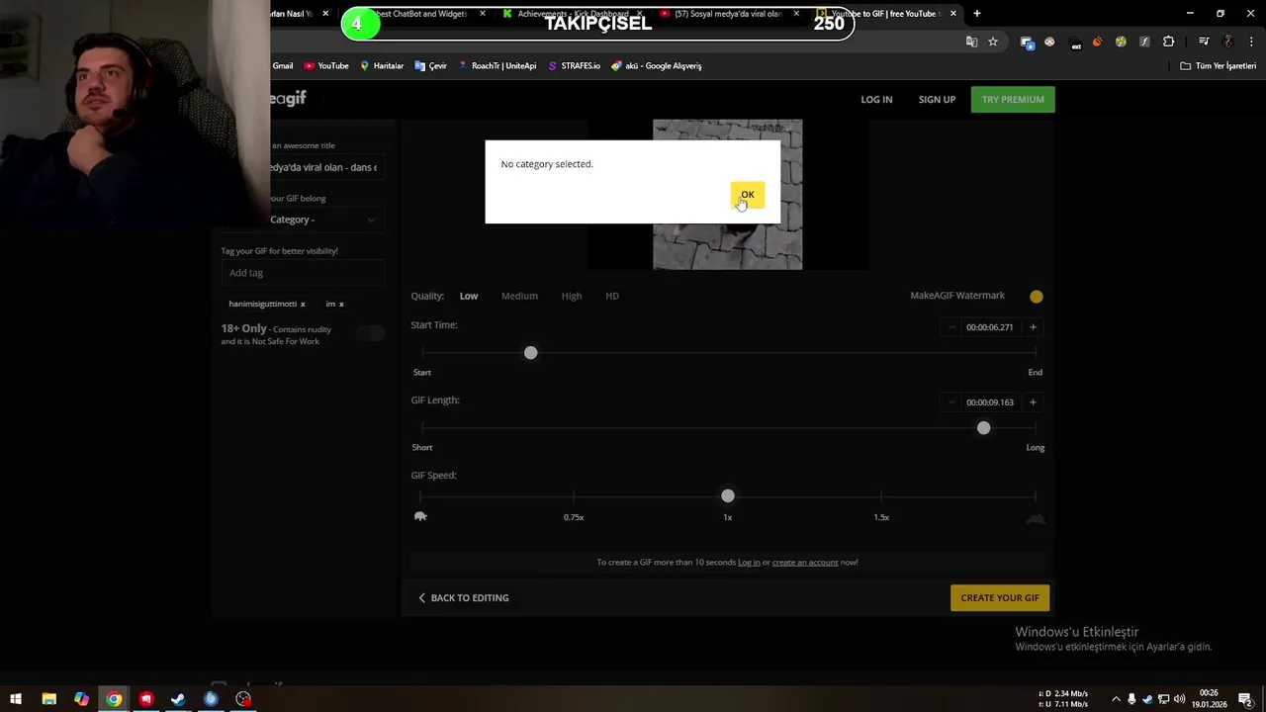Click the GIF Length slider handle
Image resolution: width=1266 pixels, height=712 pixels.
point(983,428)
